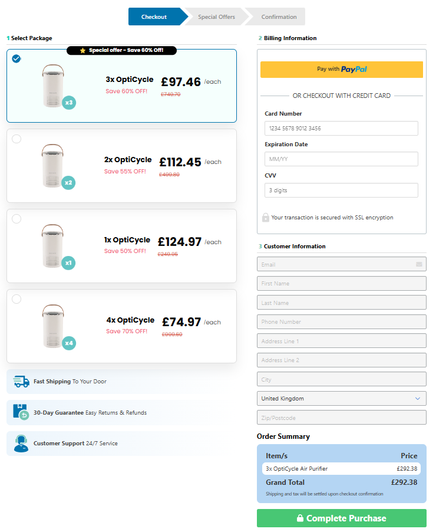This screenshot has height=532, width=436.
Task: Select the 4x OptiCycle package
Action: (x=16, y=298)
